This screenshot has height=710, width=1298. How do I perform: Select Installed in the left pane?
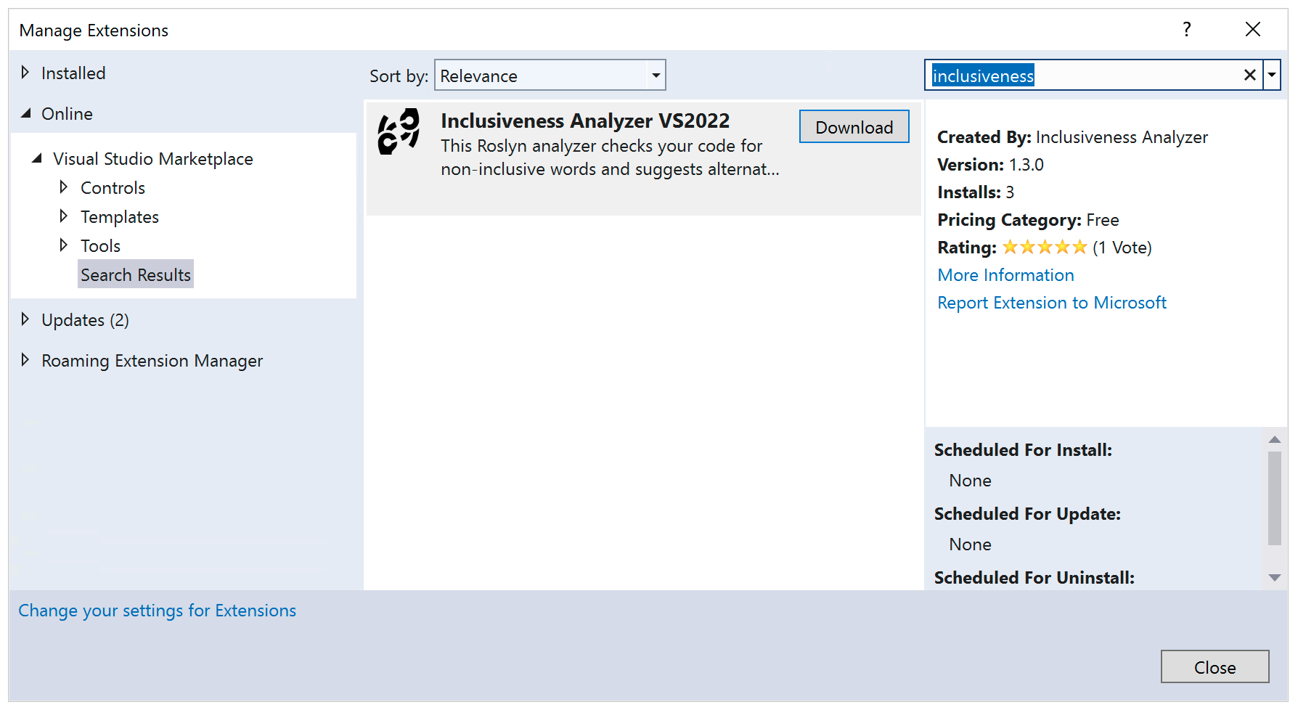[73, 73]
